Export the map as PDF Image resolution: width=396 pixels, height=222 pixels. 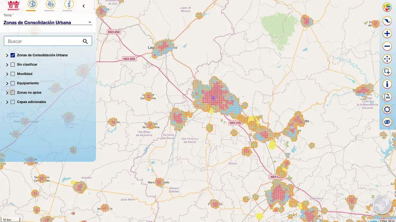tap(387, 97)
